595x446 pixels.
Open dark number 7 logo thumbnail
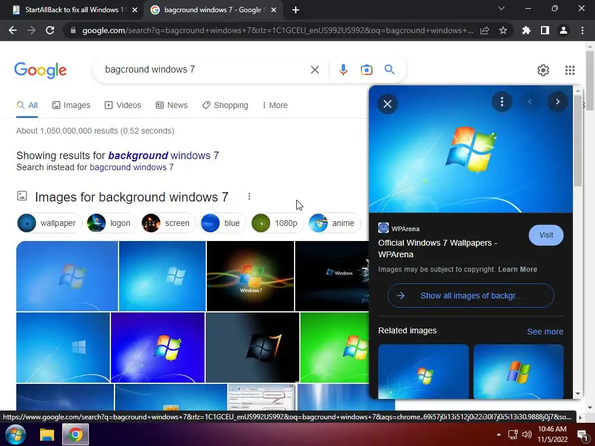(252, 347)
